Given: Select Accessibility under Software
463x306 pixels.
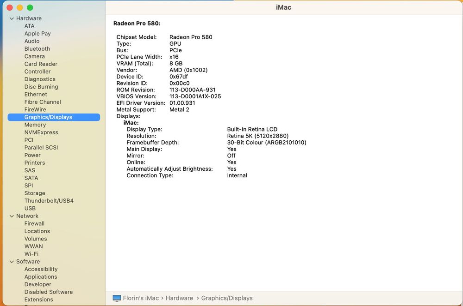Looking at the screenshot, I should pyautogui.click(x=41, y=269).
